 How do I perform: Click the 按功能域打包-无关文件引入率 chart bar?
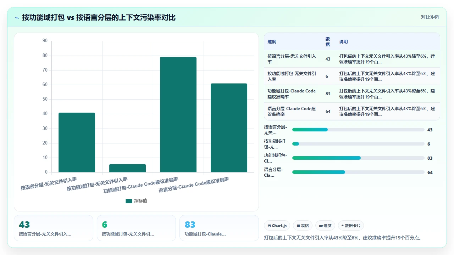(x=127, y=168)
